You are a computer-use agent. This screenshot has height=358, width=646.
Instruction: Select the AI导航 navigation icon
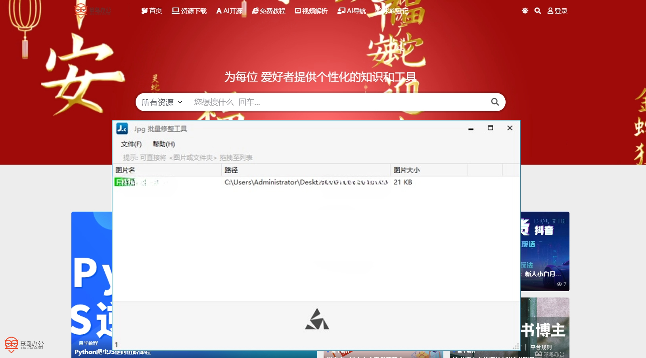pyautogui.click(x=339, y=11)
